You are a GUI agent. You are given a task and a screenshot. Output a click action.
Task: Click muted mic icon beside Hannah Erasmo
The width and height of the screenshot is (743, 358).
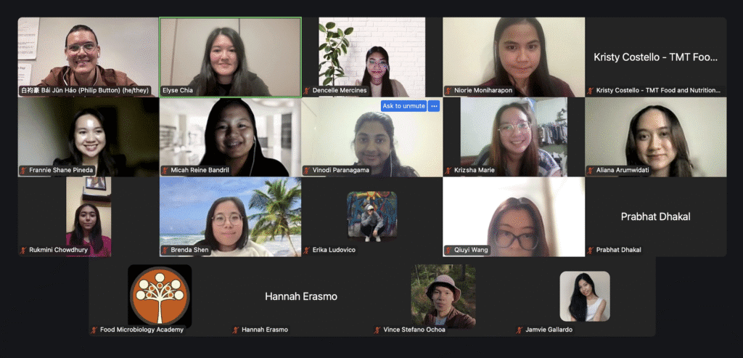237,330
